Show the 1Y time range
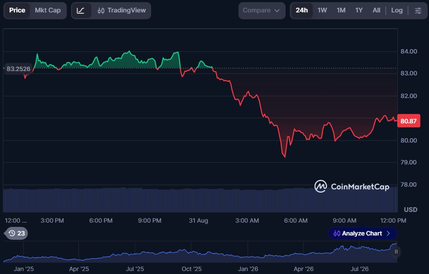The height and width of the screenshot is (274, 429). (359, 10)
